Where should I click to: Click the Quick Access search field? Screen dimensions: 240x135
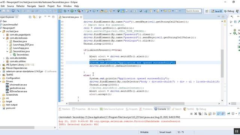click(193, 11)
